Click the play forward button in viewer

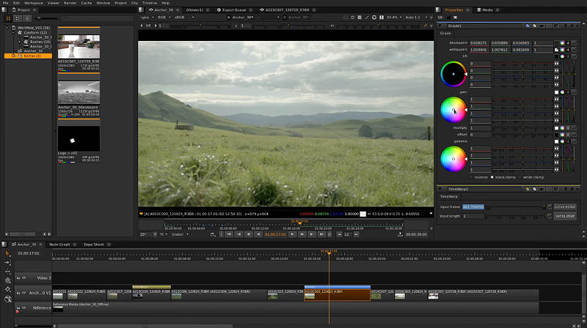tap(293, 234)
